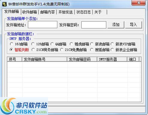Select the 新浪邮箱 radio button

click(x=100, y=44)
